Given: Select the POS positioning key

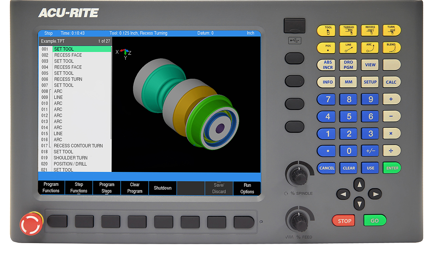Looking at the screenshot, I should pos(326,47).
